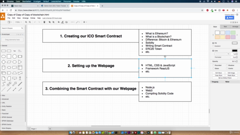Switch to the Text tab in format panel
The width and height of the screenshot is (240, 135).
[225, 27]
